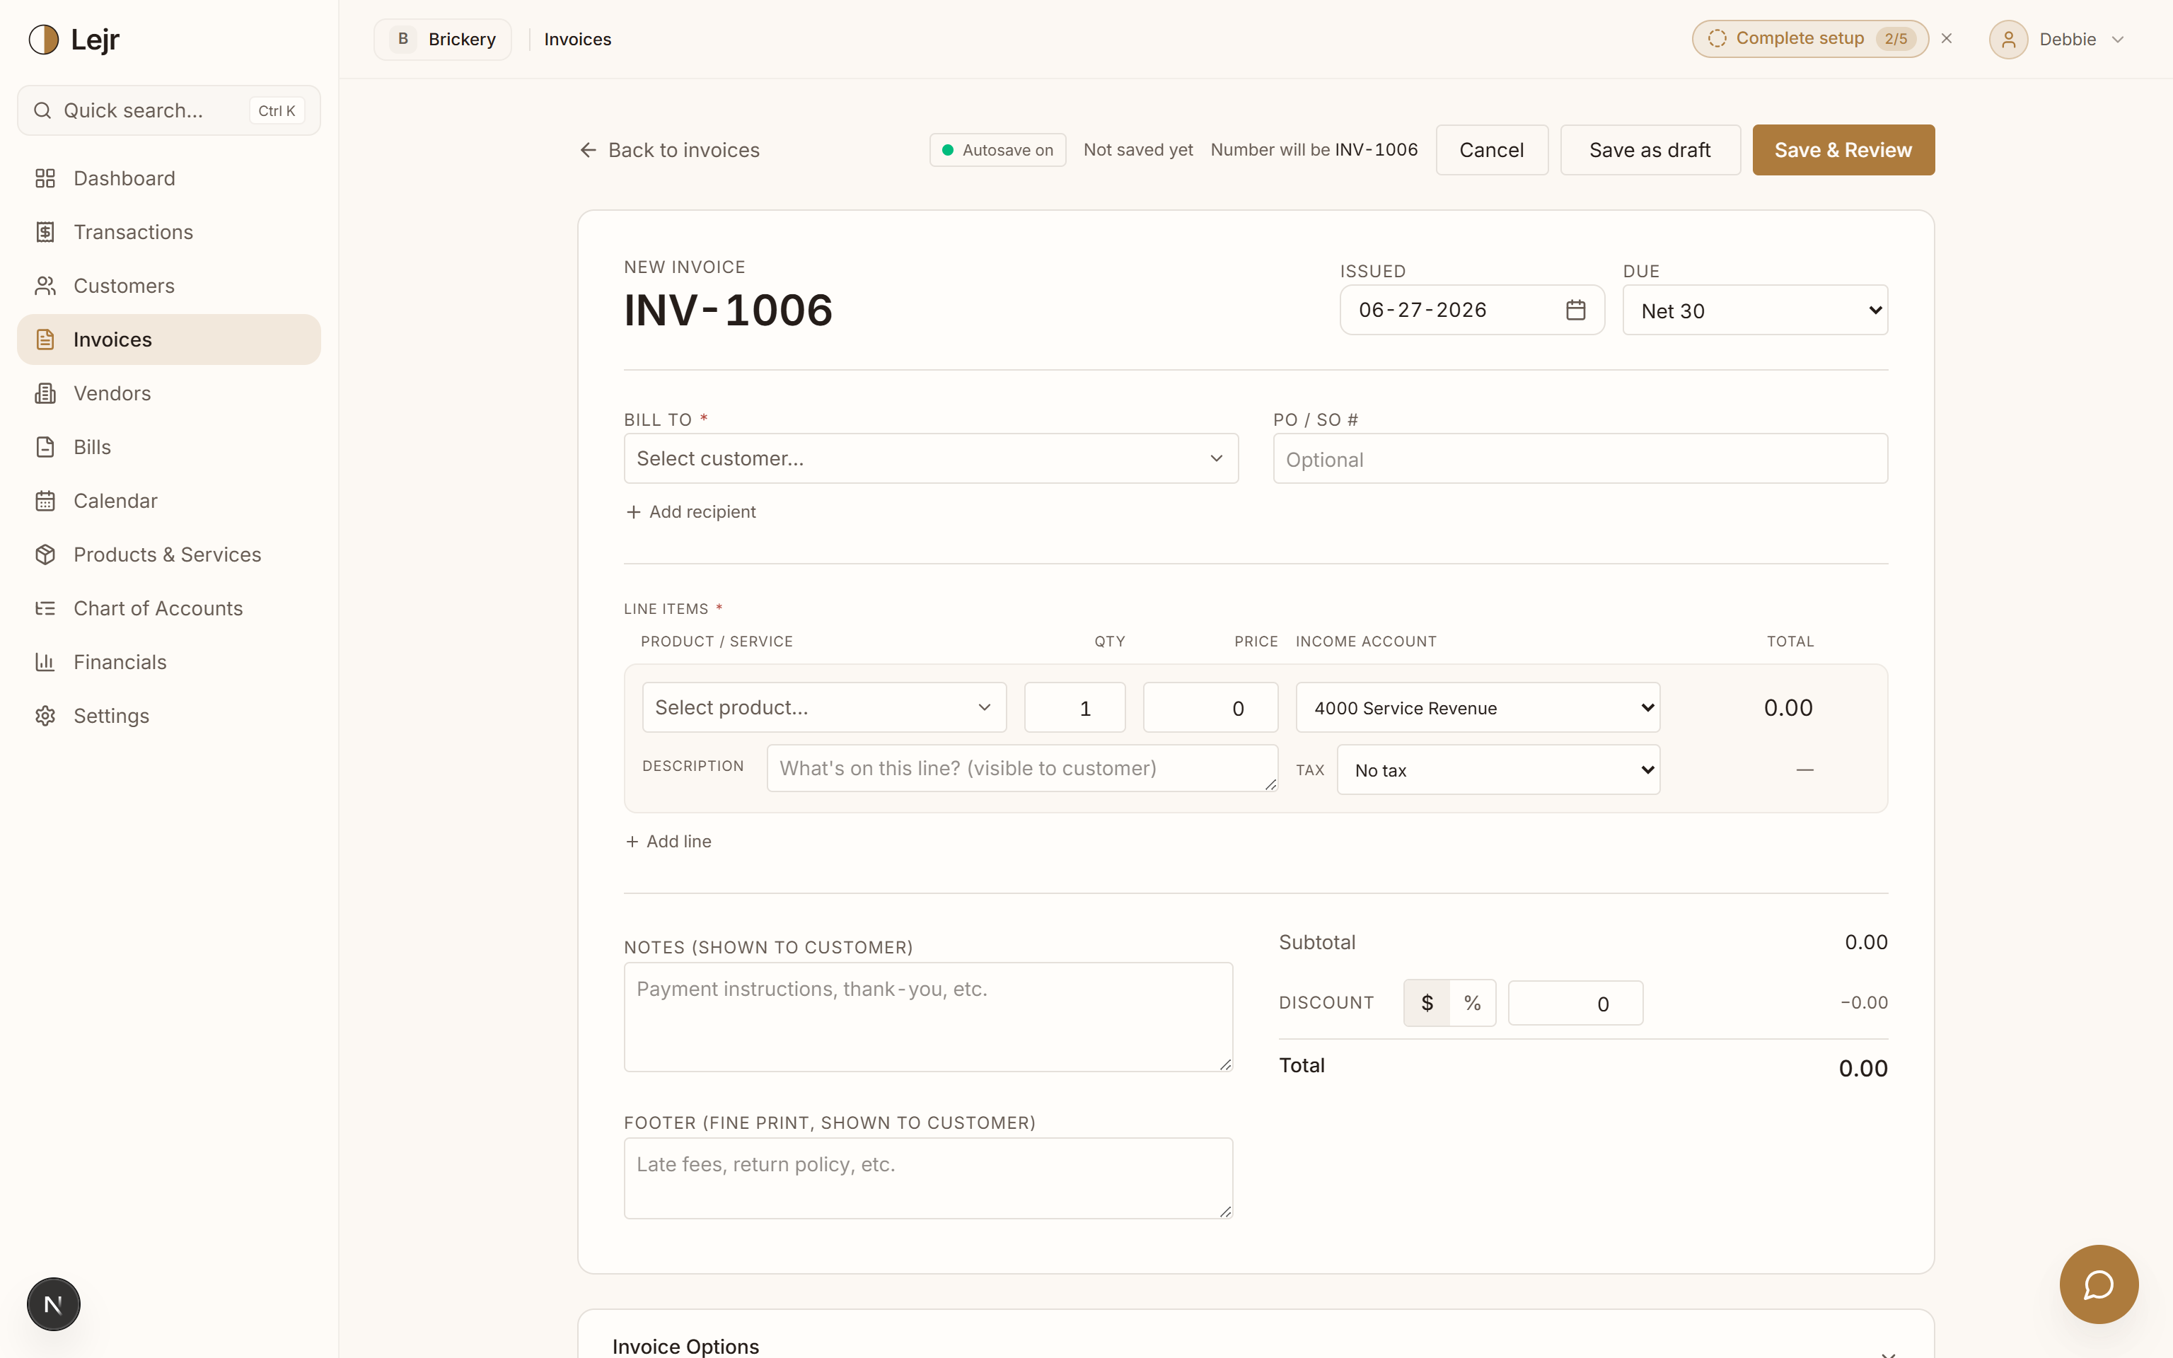
Task: Click the round N badge icon
Action: [x=53, y=1304]
